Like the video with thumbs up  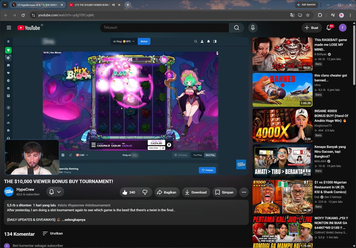click(x=129, y=192)
